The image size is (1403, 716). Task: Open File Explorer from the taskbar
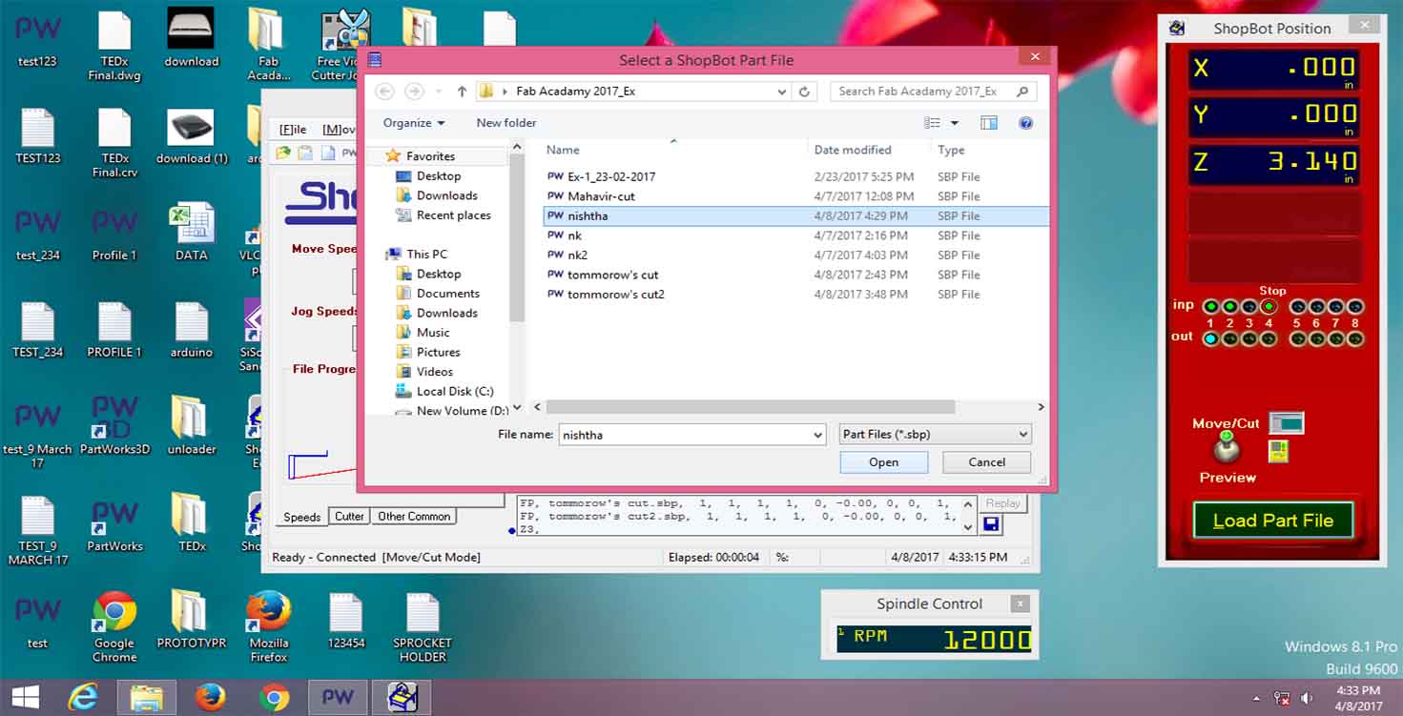[x=146, y=698]
